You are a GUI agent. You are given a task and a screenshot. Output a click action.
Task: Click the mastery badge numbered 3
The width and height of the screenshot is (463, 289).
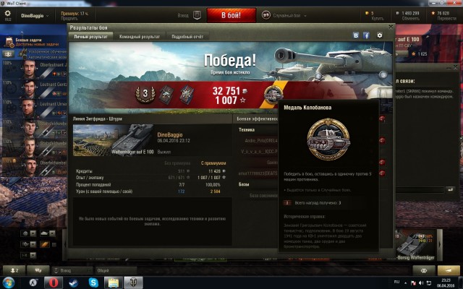tap(145, 93)
